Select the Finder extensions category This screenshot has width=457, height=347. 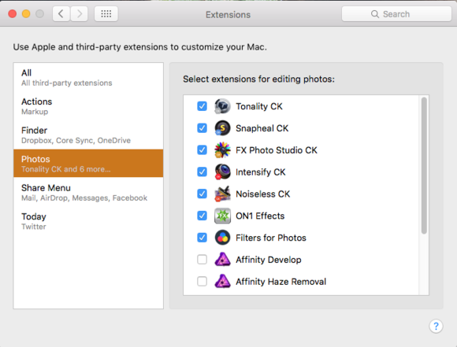click(88, 135)
